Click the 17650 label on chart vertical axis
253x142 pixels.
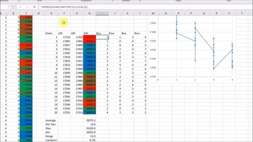point(153,23)
